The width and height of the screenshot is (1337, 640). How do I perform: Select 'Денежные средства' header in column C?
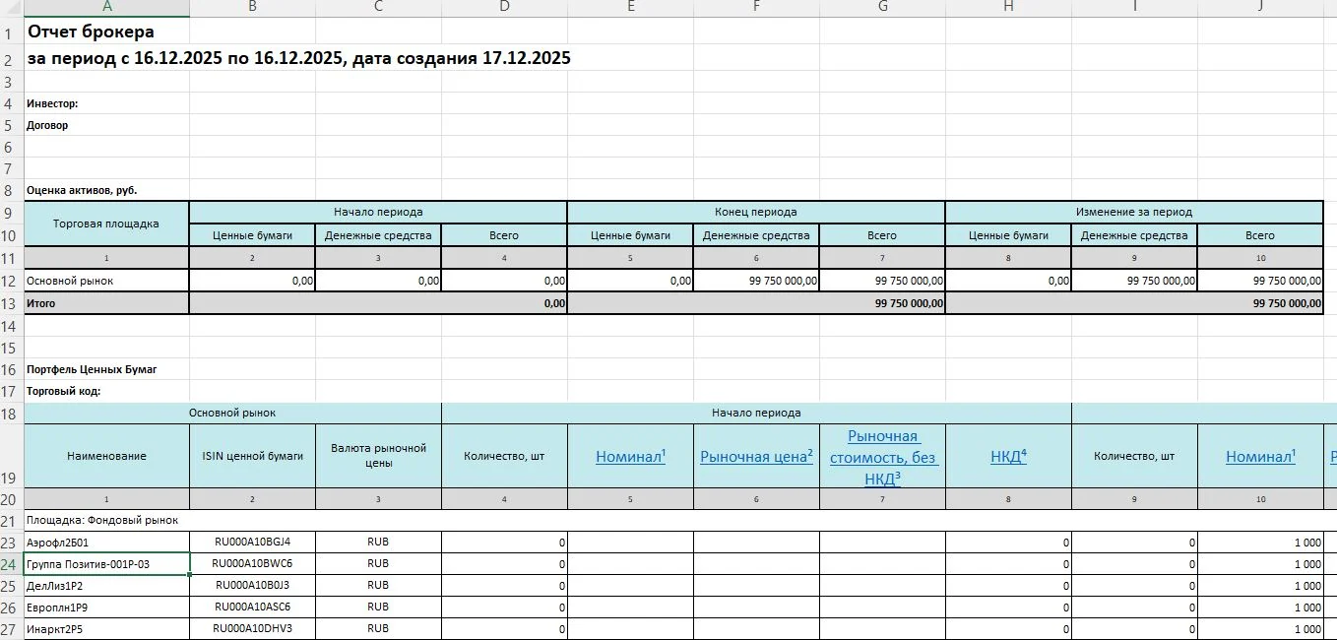click(378, 235)
